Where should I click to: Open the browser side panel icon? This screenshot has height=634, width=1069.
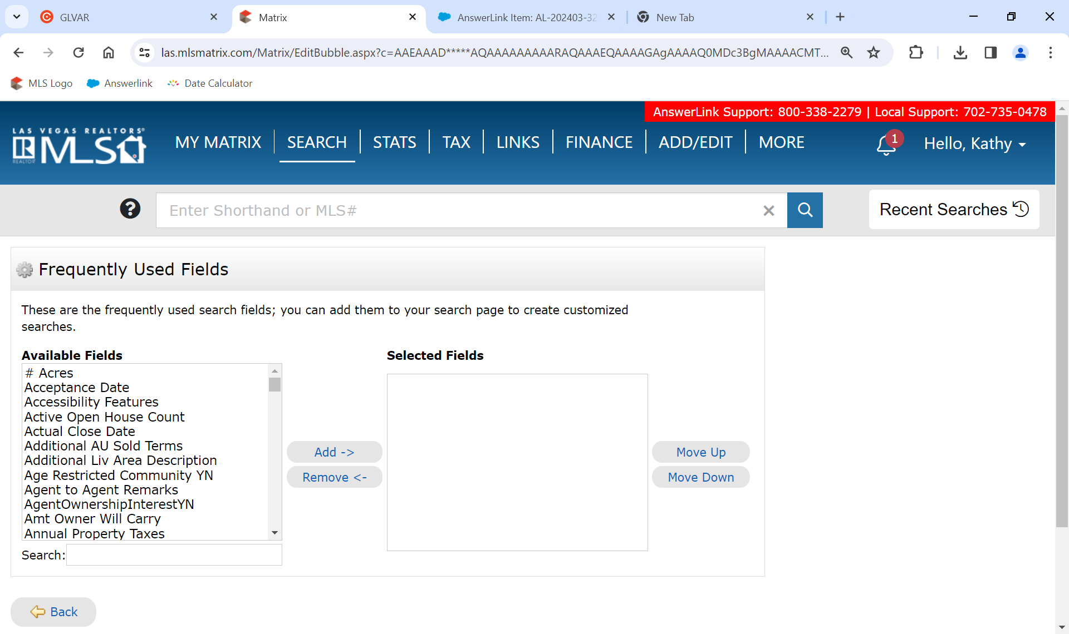click(x=990, y=53)
